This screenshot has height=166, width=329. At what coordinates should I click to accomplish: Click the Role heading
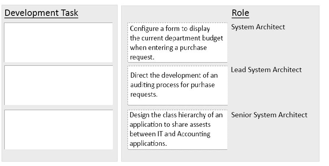click(240, 13)
